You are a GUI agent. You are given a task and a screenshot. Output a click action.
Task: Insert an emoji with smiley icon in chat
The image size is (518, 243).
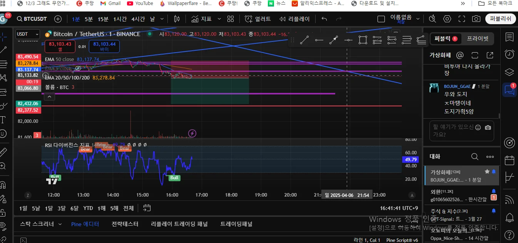478,127
